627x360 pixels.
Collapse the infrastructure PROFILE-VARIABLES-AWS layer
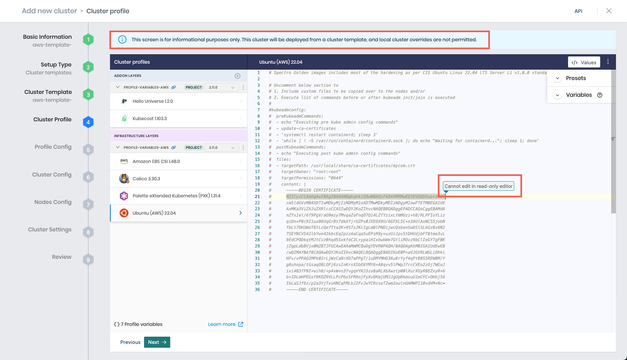click(x=118, y=147)
